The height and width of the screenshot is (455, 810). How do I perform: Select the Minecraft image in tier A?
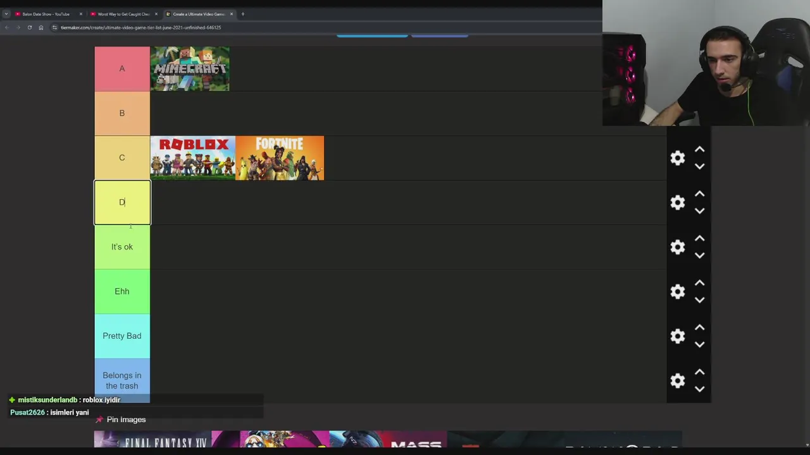pyautogui.click(x=190, y=69)
